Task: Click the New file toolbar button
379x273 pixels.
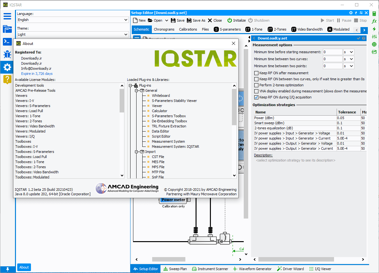Action: (139, 20)
